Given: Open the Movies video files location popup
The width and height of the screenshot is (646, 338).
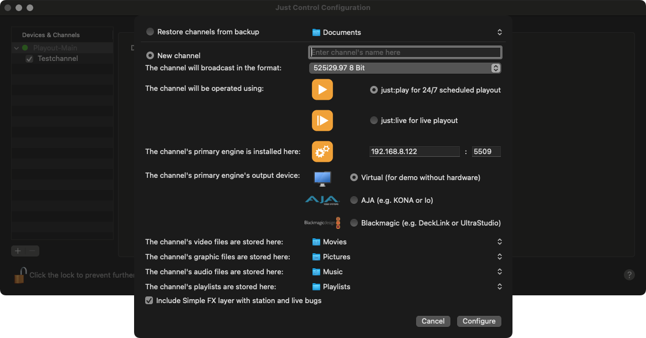Looking at the screenshot, I should click(407, 242).
